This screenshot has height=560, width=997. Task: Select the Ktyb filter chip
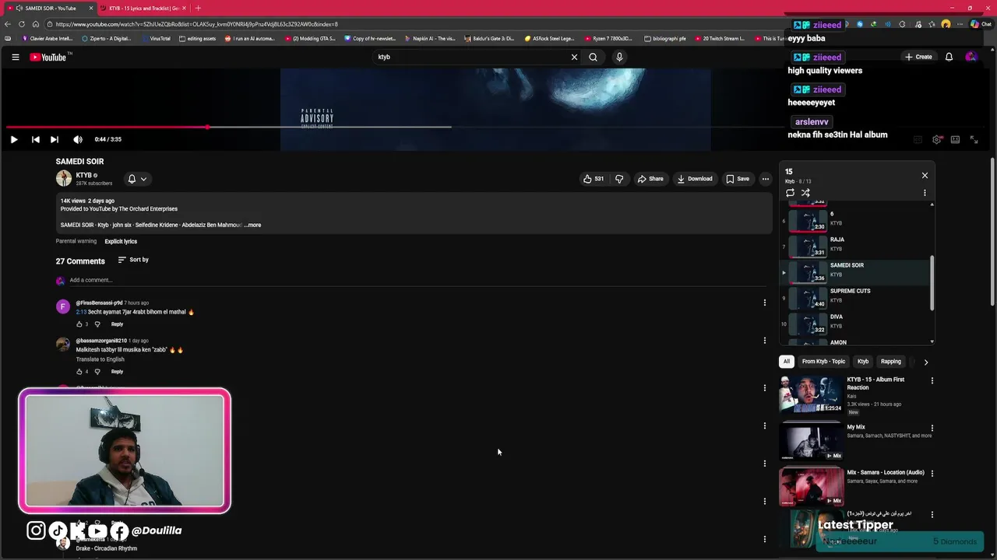863,362
